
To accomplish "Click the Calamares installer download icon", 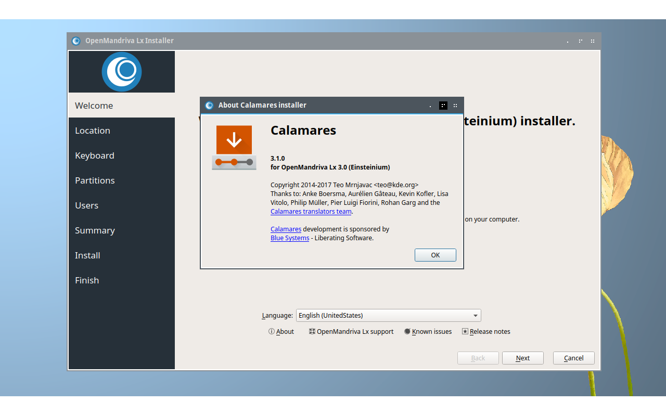I will pos(234,148).
